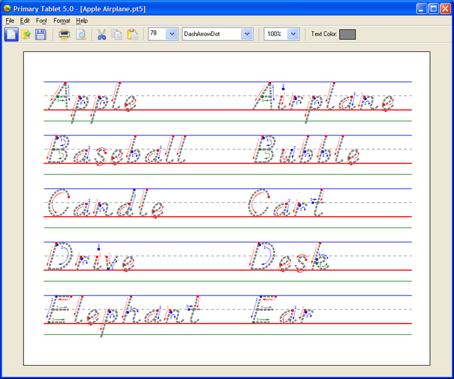
Task: Cut the selection with the scissors icon
Action: click(x=101, y=34)
